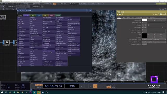The width and height of the screenshot is (167, 94).
Task: Set range limit to Once
Action: point(114,87)
